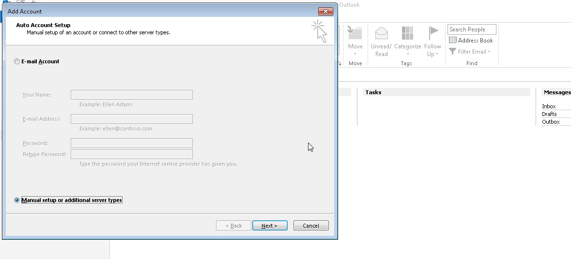Click the 'Example: Ellen Adams' hint text
This screenshot has height=259, width=571.
click(106, 104)
